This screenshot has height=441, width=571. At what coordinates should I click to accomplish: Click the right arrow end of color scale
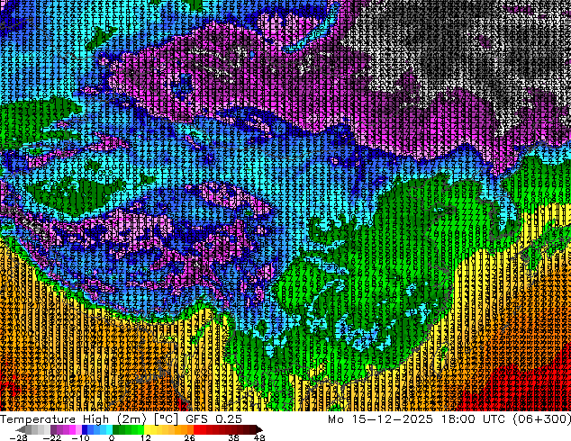click(258, 429)
